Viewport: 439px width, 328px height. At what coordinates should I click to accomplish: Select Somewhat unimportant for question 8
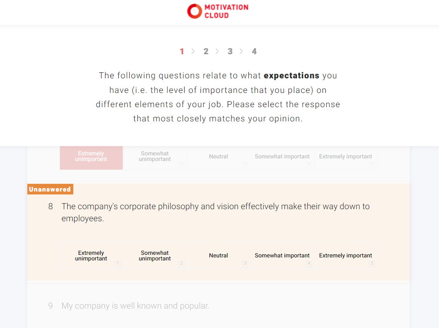(155, 256)
